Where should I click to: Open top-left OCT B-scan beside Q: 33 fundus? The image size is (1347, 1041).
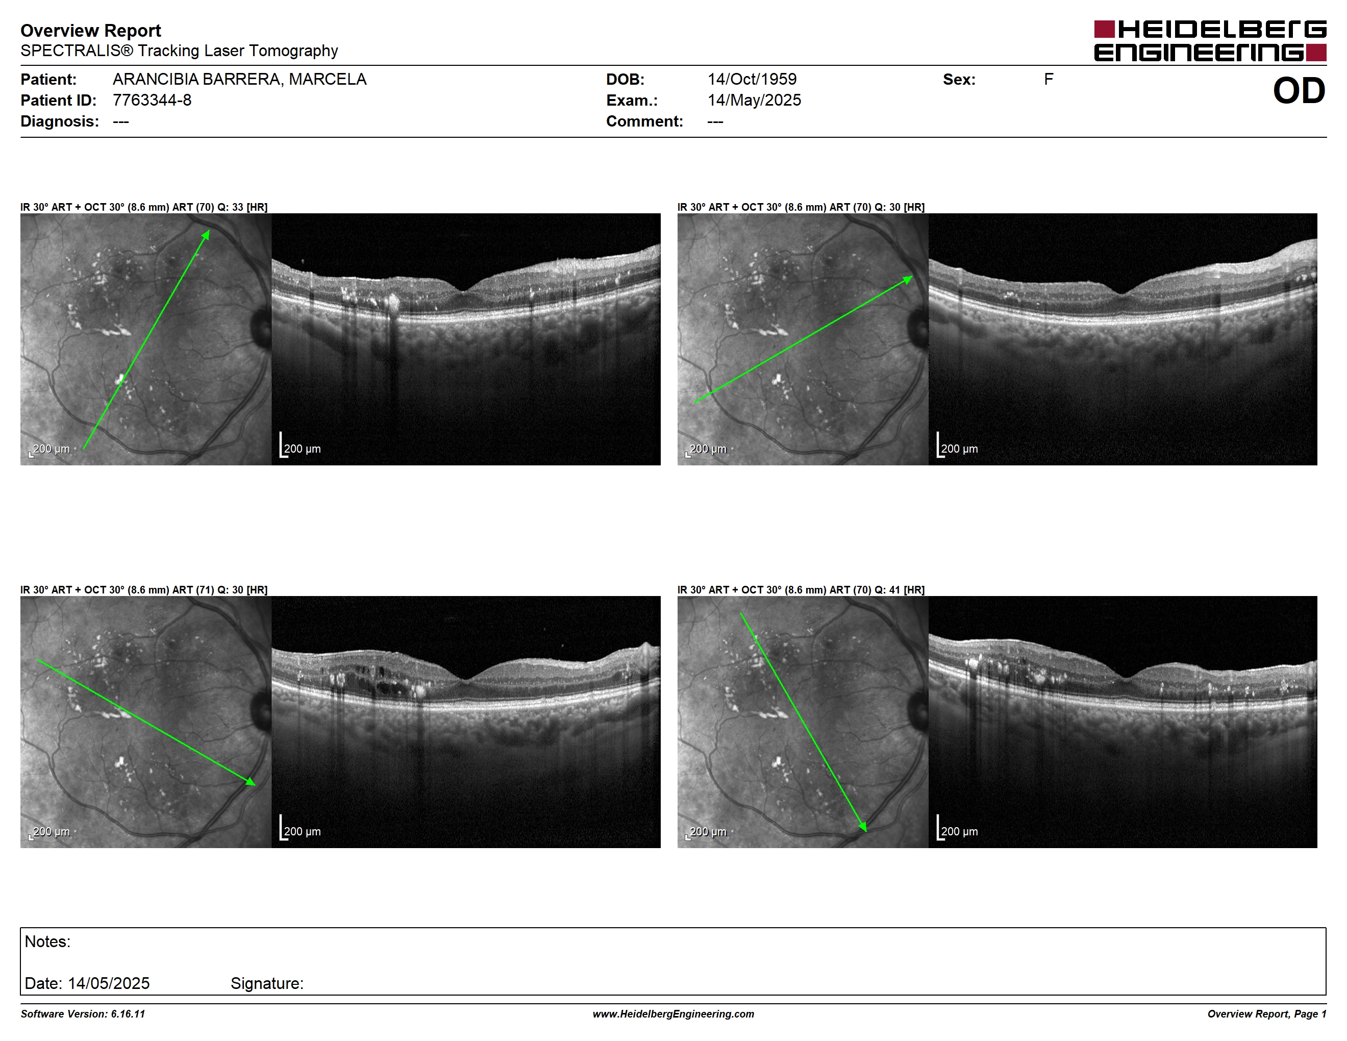coord(466,339)
